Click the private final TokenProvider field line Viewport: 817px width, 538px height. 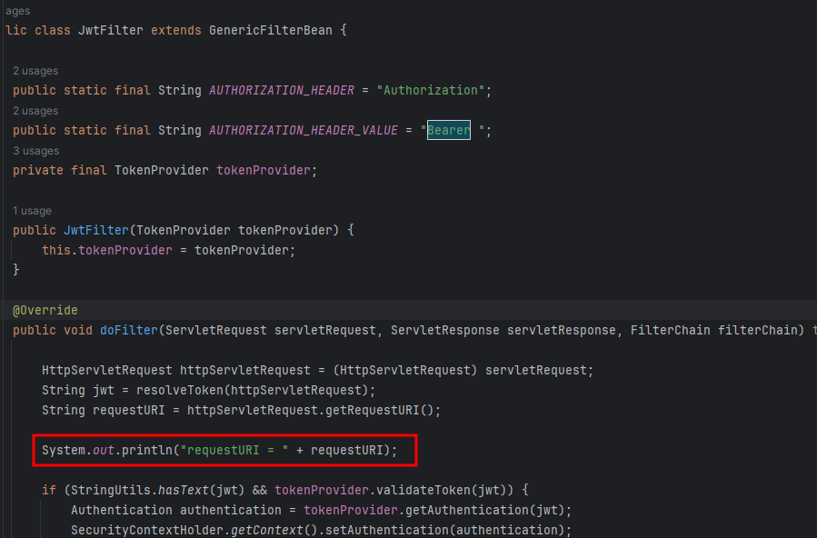tap(164, 170)
